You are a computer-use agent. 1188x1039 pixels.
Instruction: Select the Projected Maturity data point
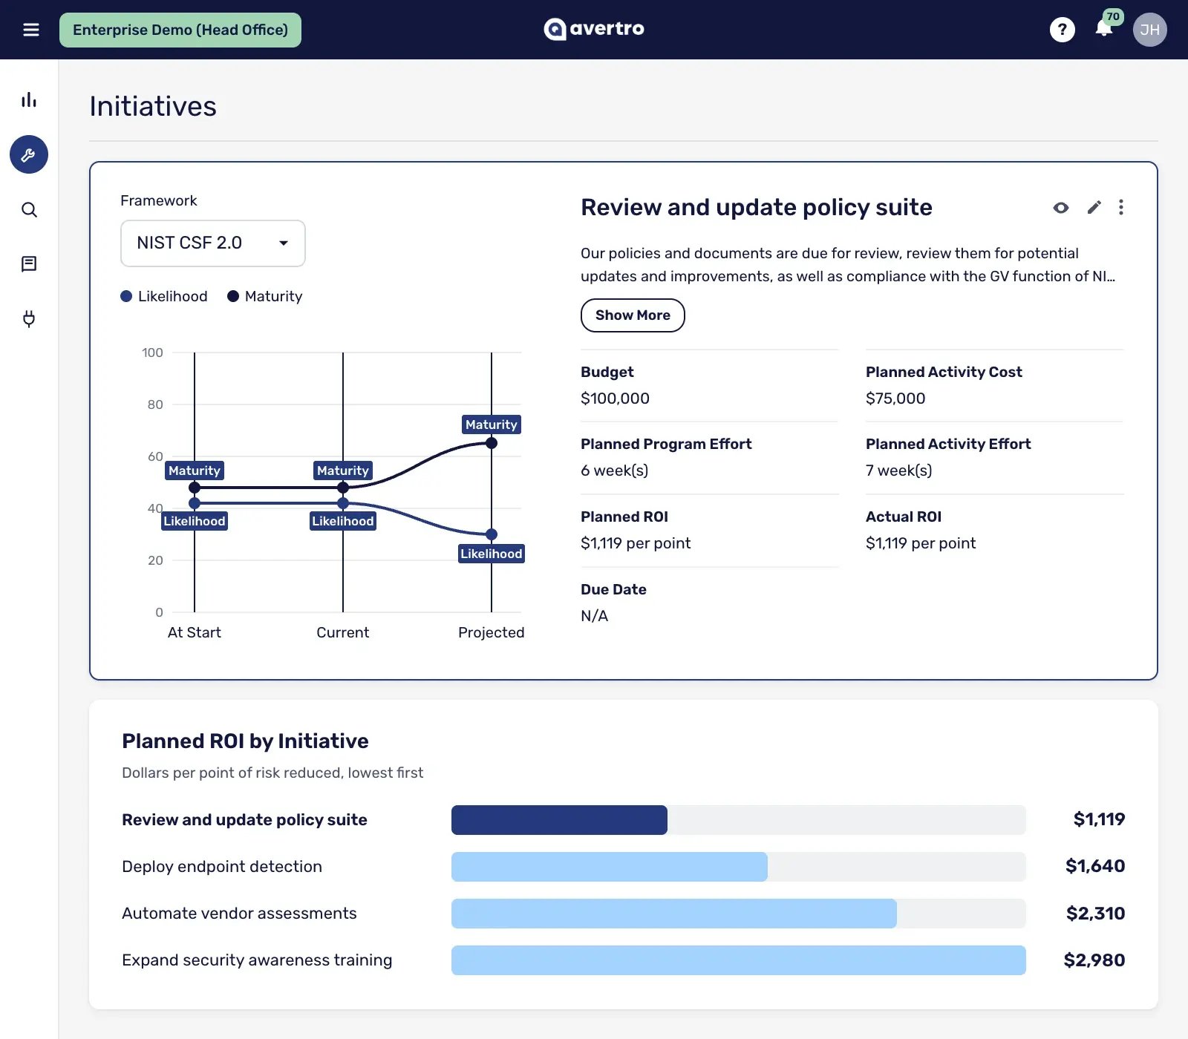[x=492, y=443]
